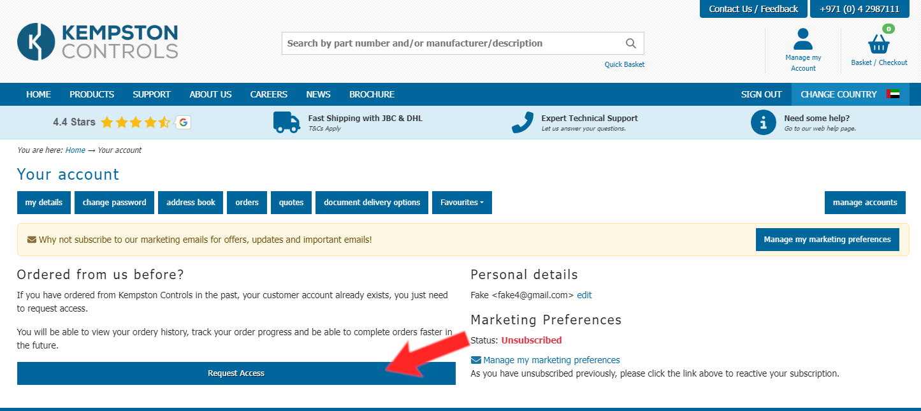921x411 pixels.
Task: View the orders section
Action: [x=247, y=203]
